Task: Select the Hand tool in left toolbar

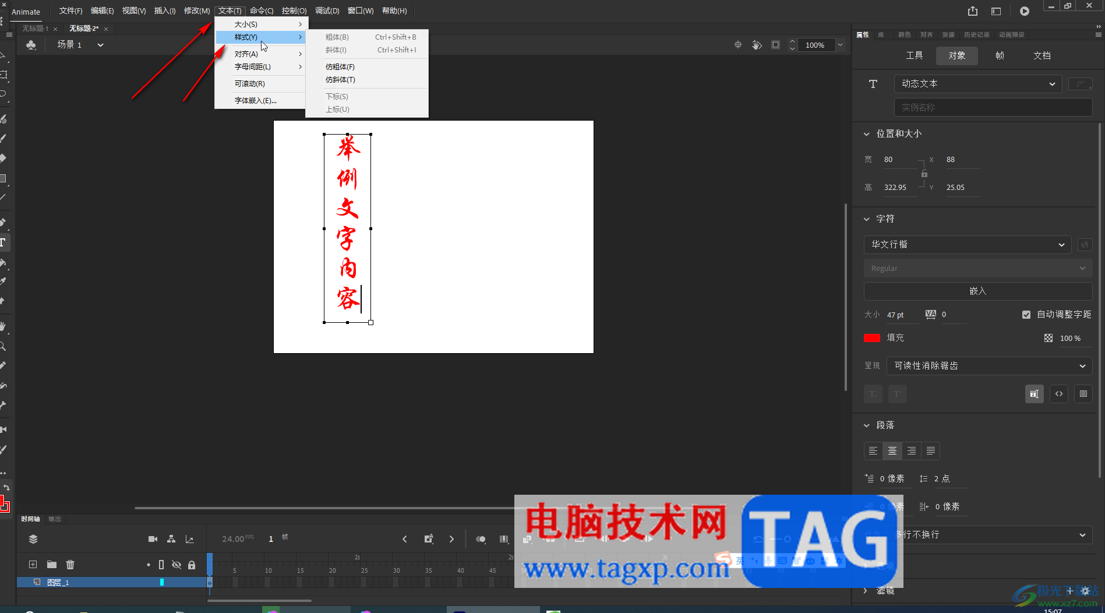Action: [x=3, y=326]
